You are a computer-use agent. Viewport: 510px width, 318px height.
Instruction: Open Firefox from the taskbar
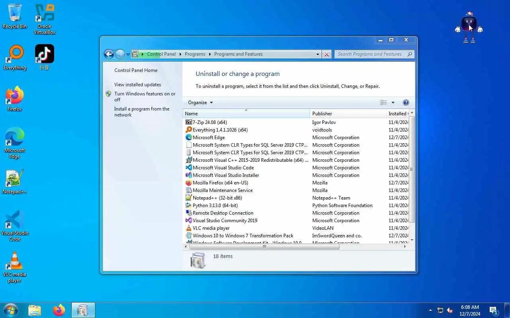pos(59,310)
